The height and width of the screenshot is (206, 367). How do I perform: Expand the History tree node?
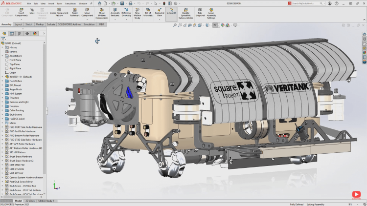[x=2, y=47]
